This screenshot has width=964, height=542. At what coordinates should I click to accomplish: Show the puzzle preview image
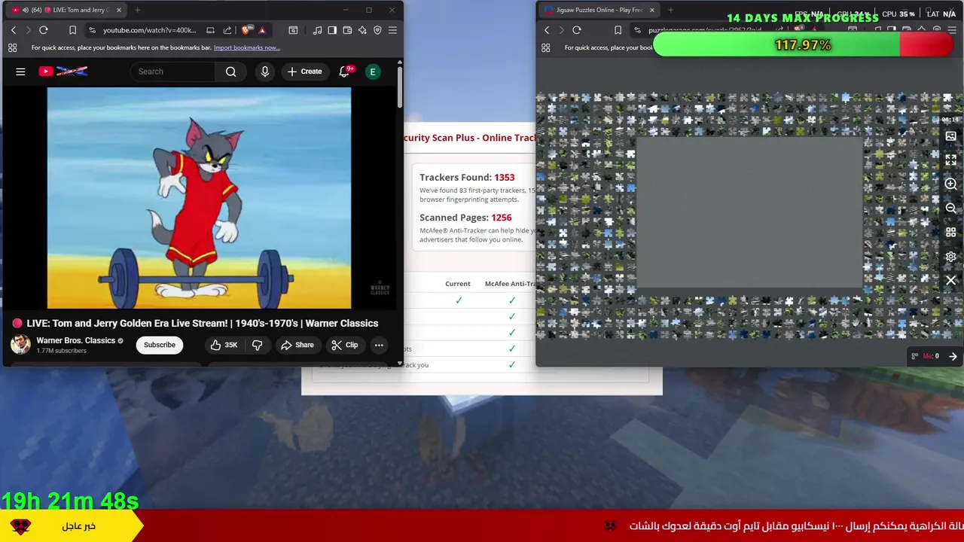(950, 136)
